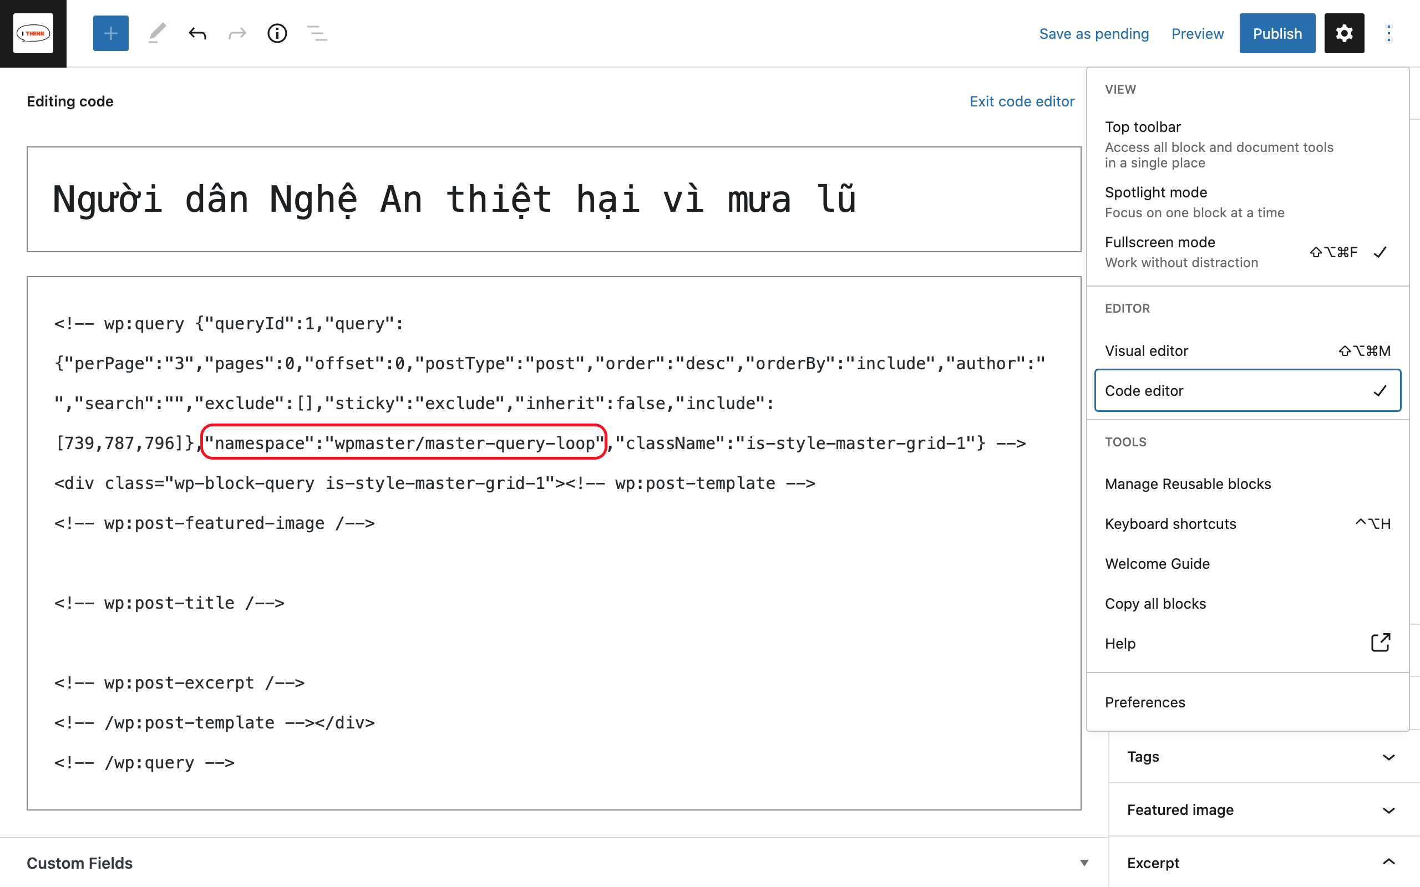Screen dimensions: 1420x887
Task: Click the Publish button
Action: coord(1277,33)
